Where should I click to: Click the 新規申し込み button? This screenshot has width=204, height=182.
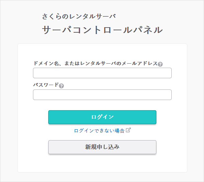[x=102, y=147]
